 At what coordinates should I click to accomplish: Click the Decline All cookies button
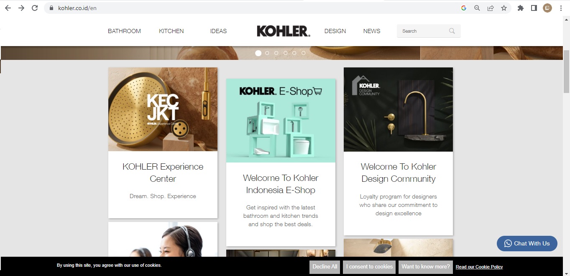[325, 267]
